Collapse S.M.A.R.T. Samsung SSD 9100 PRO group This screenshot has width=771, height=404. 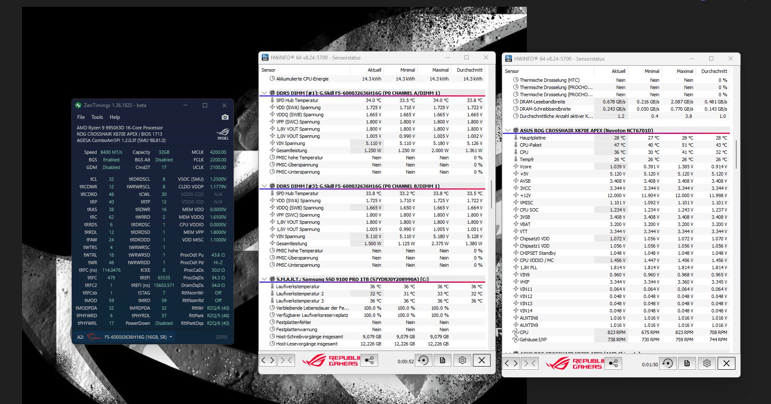[x=264, y=279]
